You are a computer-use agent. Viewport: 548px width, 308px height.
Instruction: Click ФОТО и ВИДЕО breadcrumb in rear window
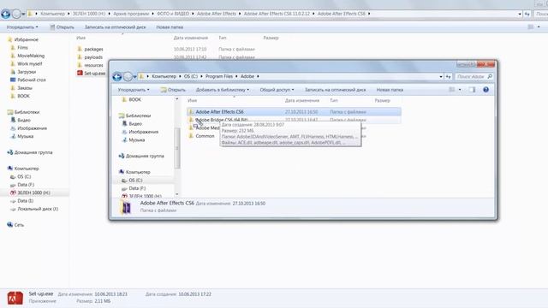173,14
